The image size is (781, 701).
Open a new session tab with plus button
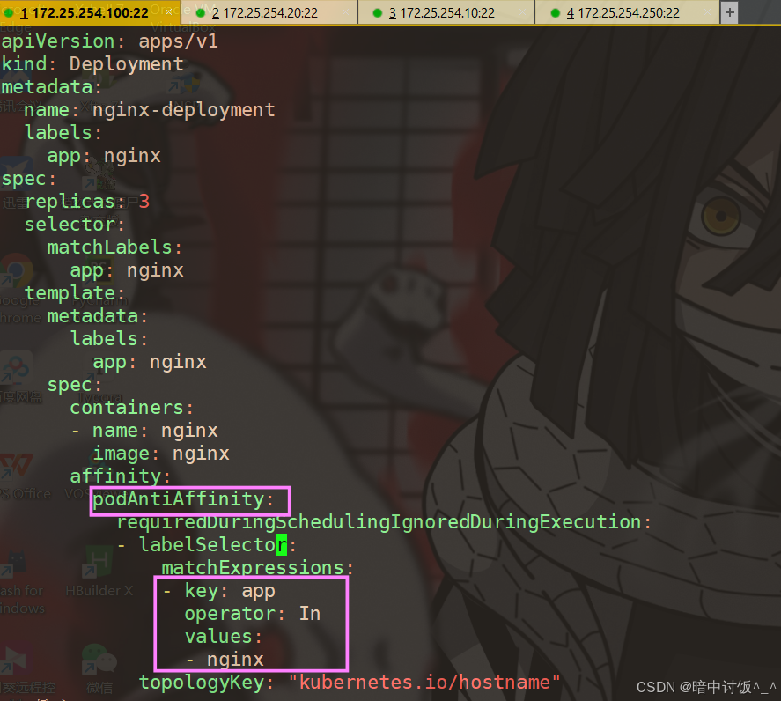[730, 12]
